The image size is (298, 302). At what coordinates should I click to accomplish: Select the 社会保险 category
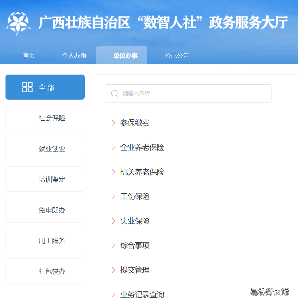(45, 118)
